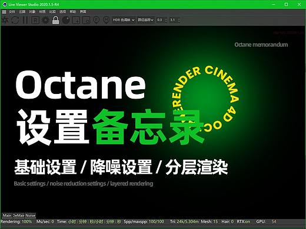Open the 云端 menu
The height and width of the screenshot is (229, 306).
(x=22, y=12)
